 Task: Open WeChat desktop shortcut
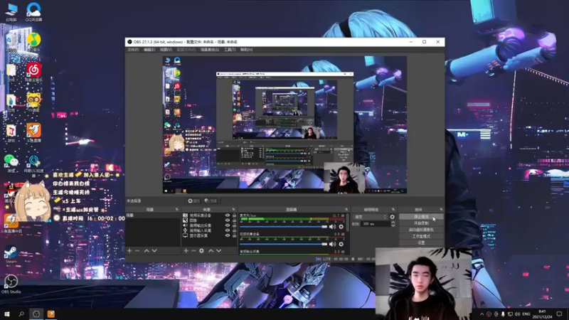pyautogui.click(x=11, y=163)
